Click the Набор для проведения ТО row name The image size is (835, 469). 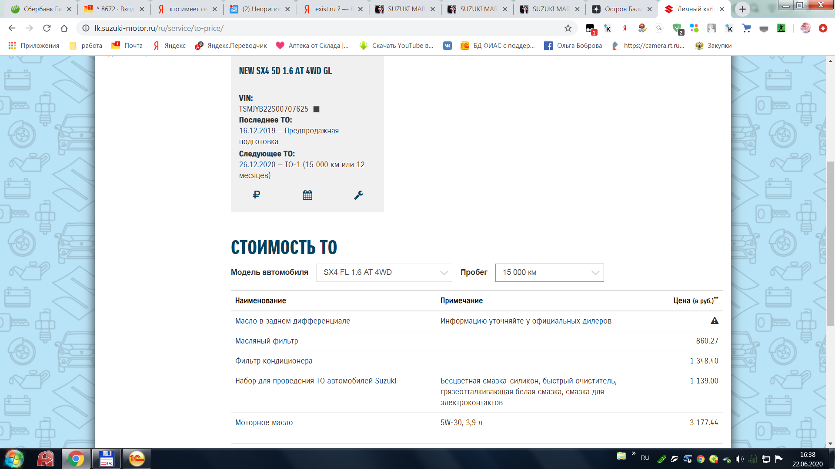pyautogui.click(x=316, y=381)
